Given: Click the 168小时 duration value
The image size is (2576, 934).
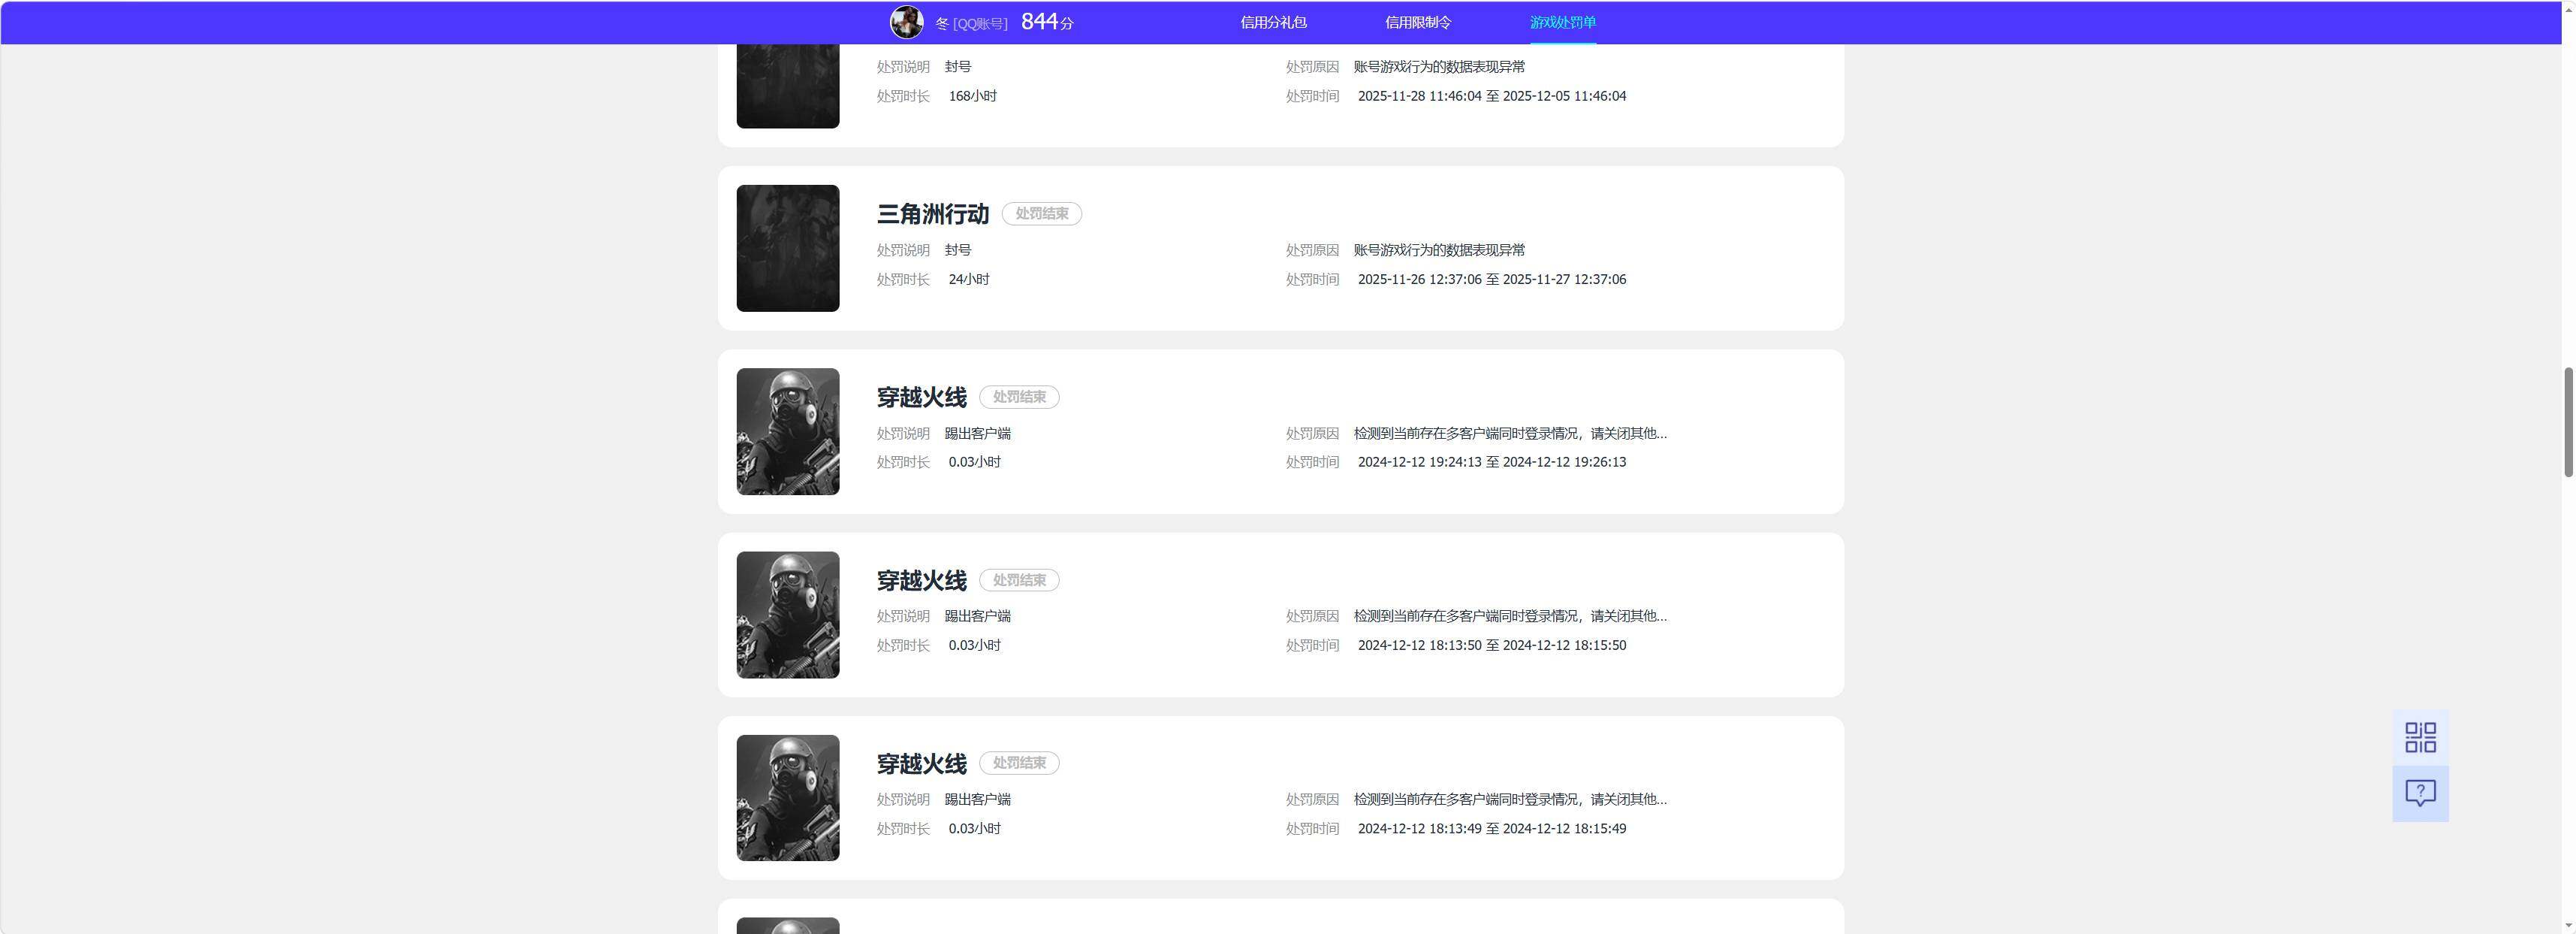Looking at the screenshot, I should (x=972, y=96).
